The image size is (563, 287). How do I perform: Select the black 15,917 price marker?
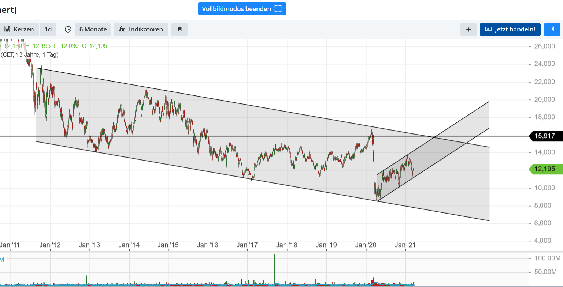point(545,136)
